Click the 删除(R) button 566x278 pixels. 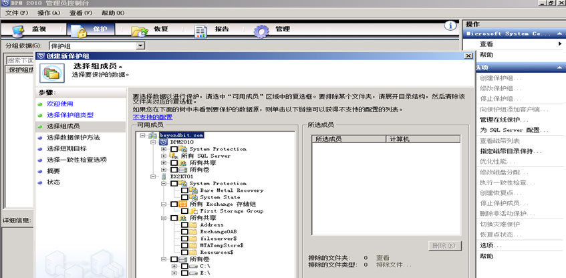(x=445, y=246)
